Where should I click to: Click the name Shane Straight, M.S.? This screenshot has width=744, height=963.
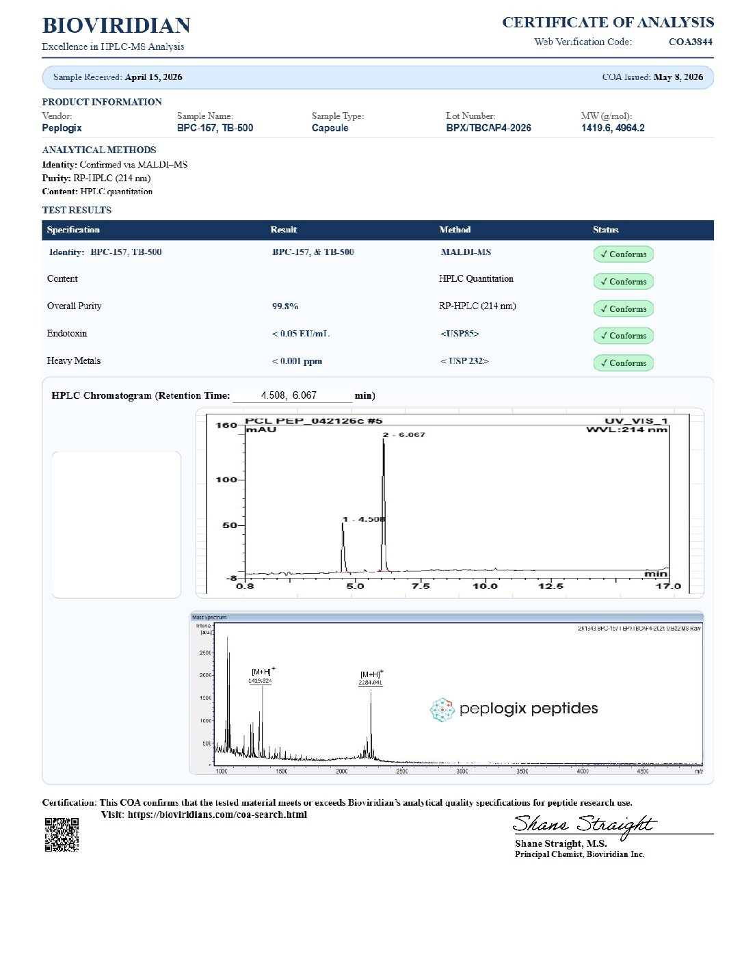[561, 844]
